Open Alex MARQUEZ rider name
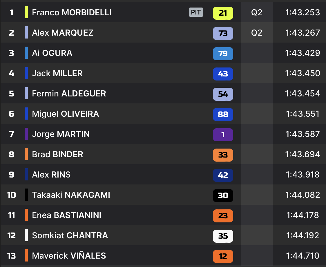Screen dimensions: 326x267 [x=63, y=33]
